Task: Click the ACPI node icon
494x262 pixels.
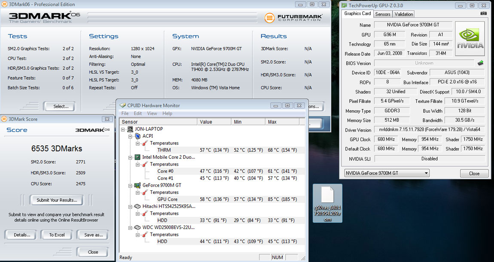Action: pyautogui.click(x=137, y=136)
